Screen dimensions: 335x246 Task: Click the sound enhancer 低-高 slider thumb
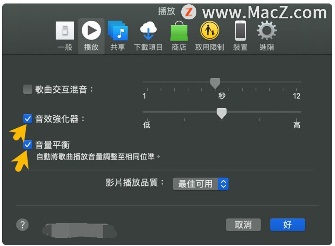pos(222,113)
